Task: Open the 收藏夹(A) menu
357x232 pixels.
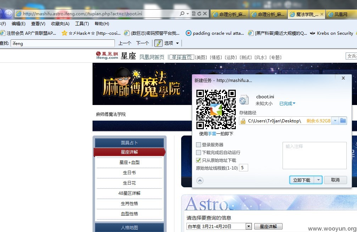Action: (60, 24)
